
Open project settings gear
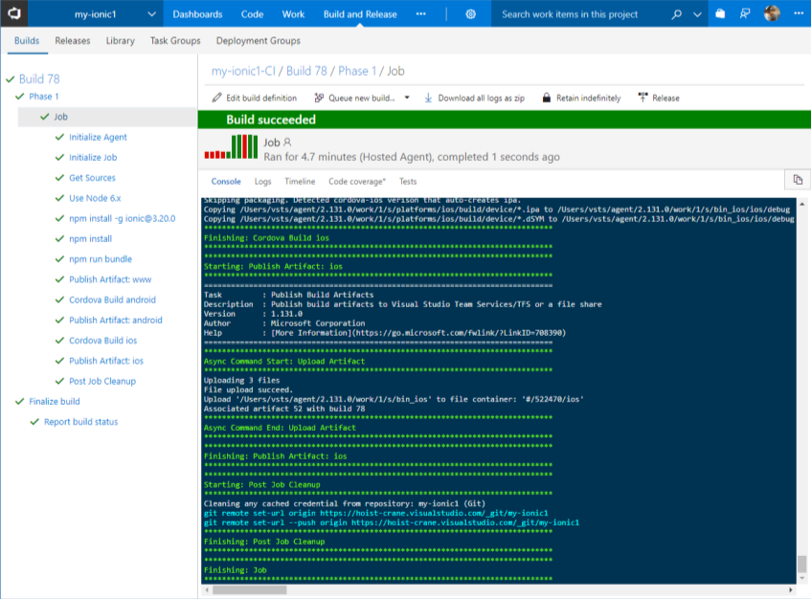click(470, 14)
